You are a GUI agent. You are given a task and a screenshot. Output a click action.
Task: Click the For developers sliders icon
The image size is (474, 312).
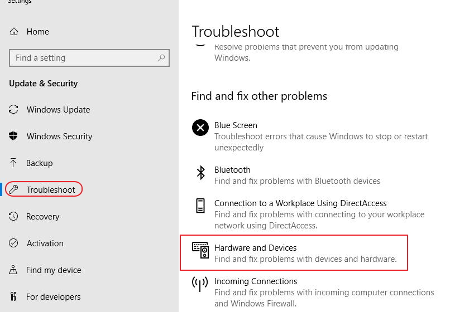coord(14,297)
